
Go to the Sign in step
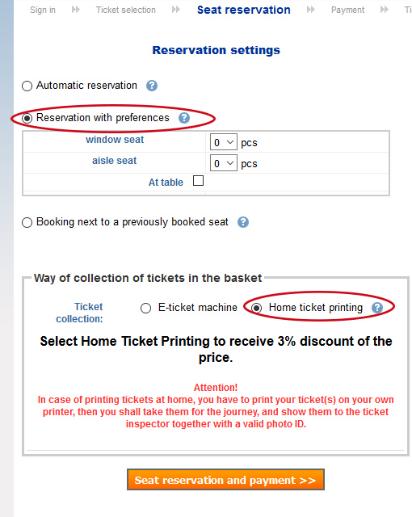pos(43,10)
